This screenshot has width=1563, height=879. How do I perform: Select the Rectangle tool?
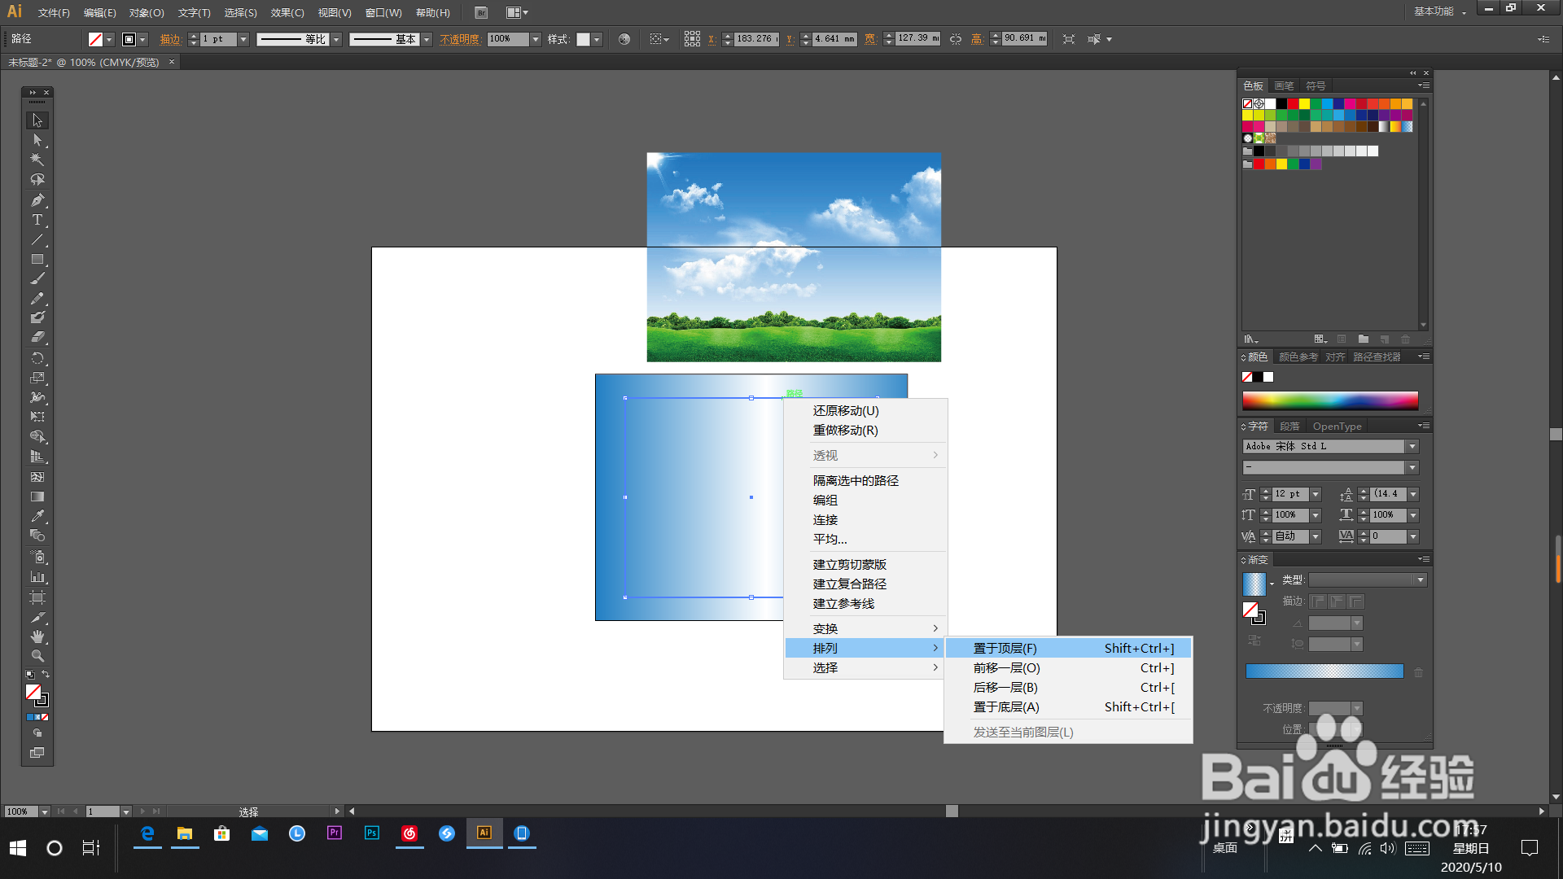pos(37,260)
